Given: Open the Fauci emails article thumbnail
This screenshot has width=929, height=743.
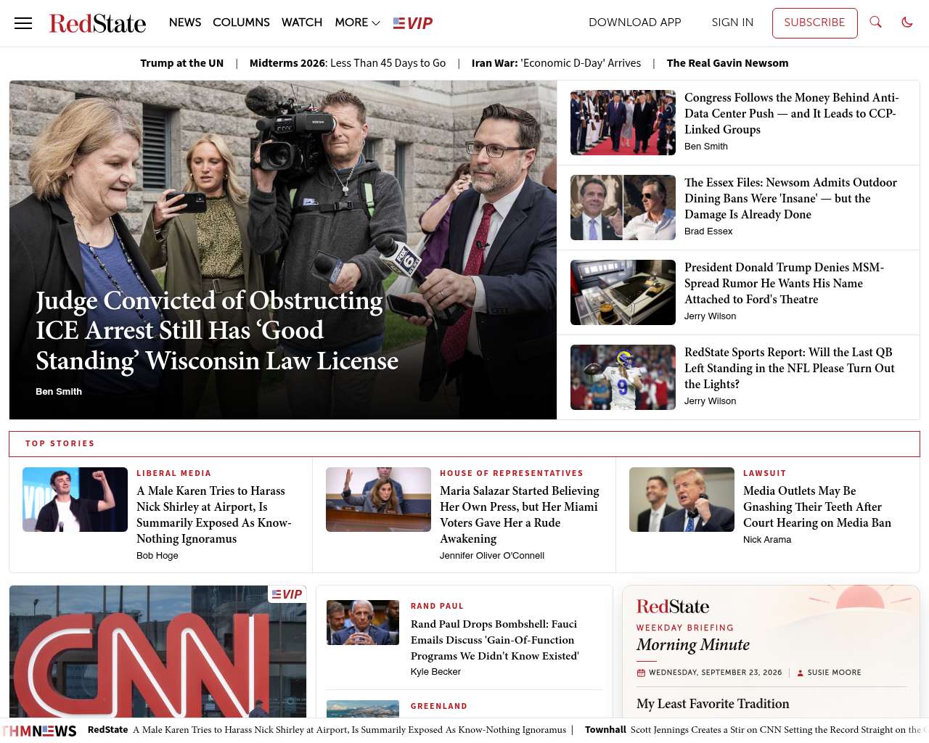Looking at the screenshot, I should (363, 623).
